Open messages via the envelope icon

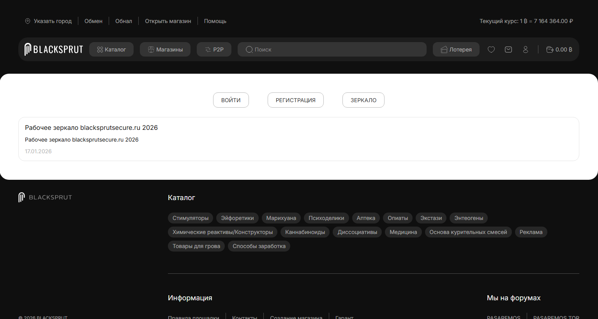[508, 50]
